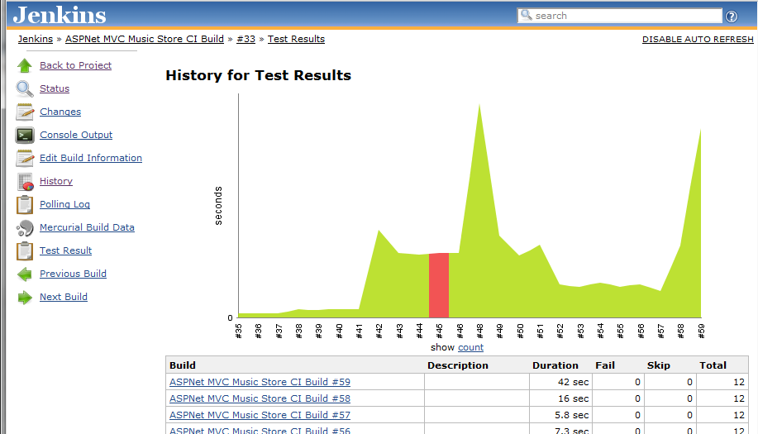Click the notepad Changes icon
Screen dimensions: 758x434
pyautogui.click(x=25, y=112)
